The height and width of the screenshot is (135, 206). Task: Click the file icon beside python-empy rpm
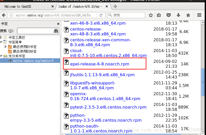tap(66, 116)
